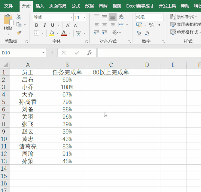The height and width of the screenshot is (192, 201).
Task: Click the wén phonetic guide icon
Action: click(79, 33)
